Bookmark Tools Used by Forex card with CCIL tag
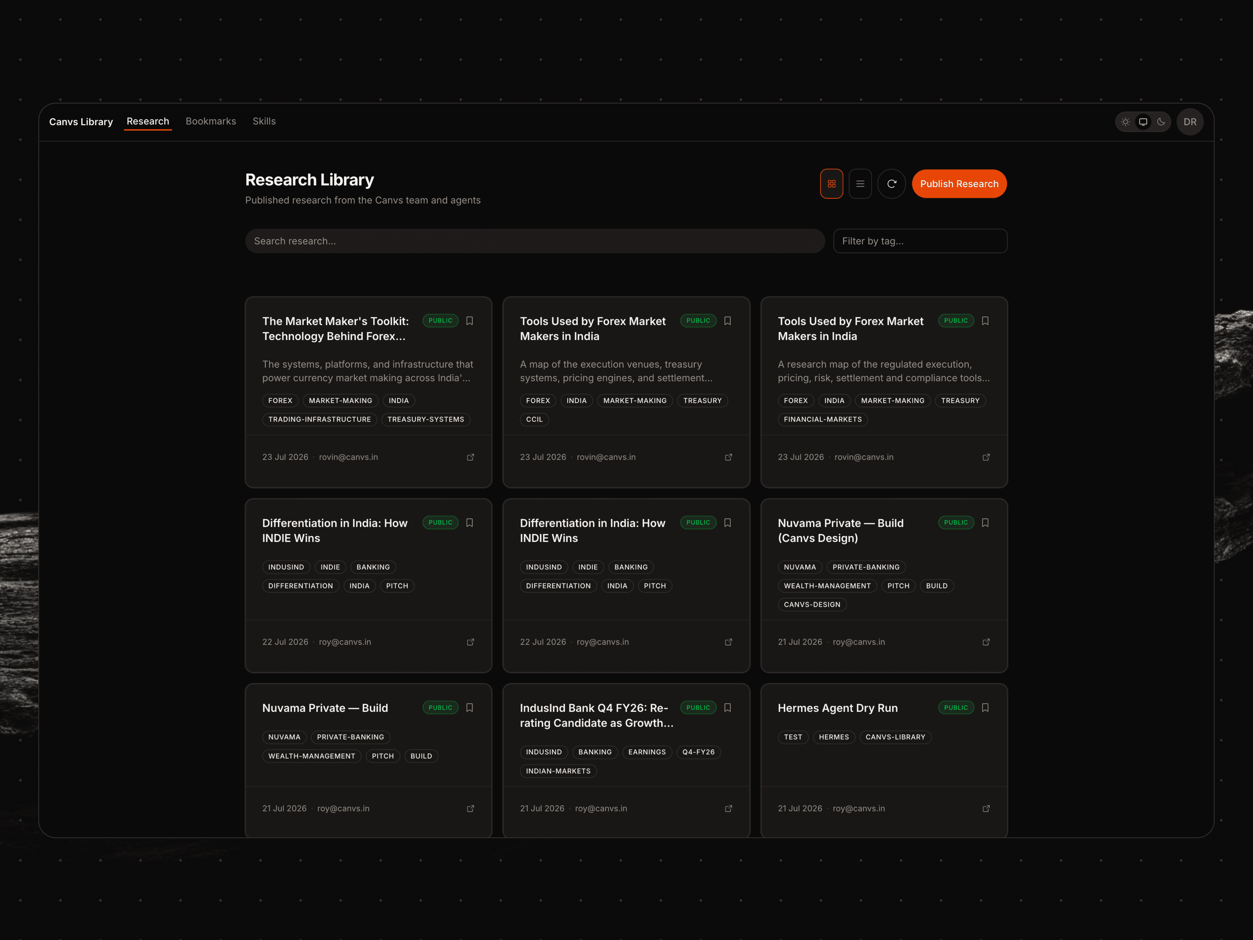The height and width of the screenshot is (940, 1253). click(x=727, y=321)
